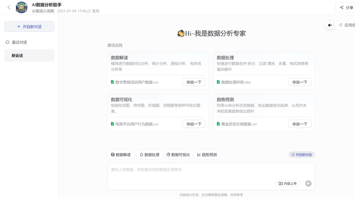Click the file icon beside 电商平台用户行为数据.csv
The image size is (355, 199).
point(112,124)
